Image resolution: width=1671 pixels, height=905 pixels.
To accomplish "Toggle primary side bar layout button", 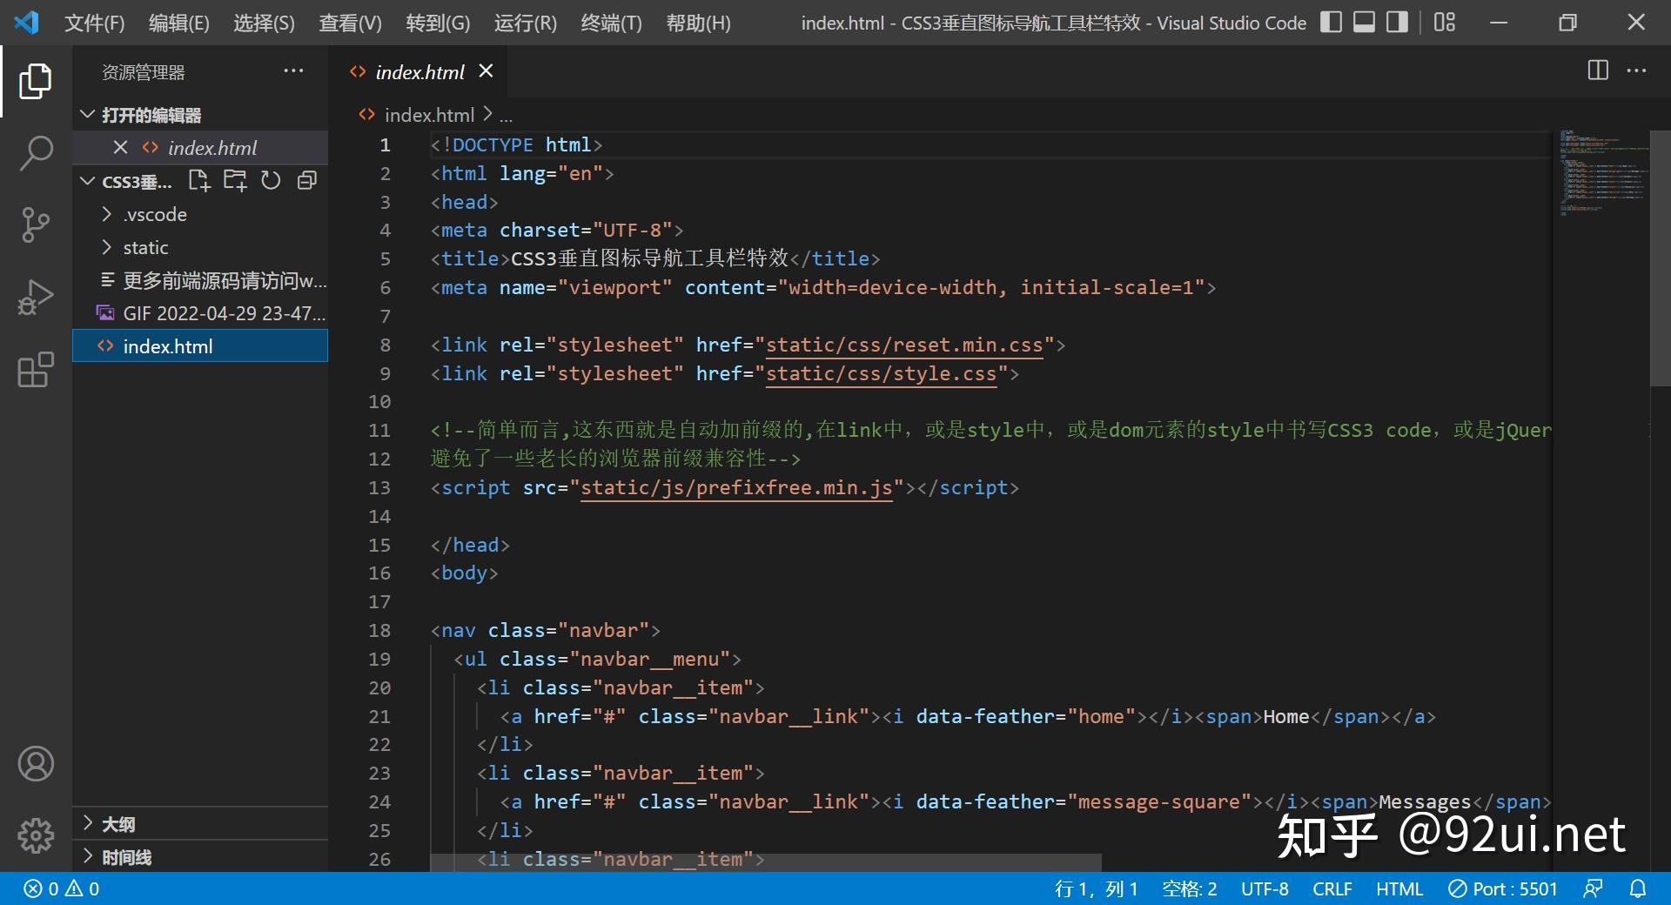I will click(x=1331, y=23).
